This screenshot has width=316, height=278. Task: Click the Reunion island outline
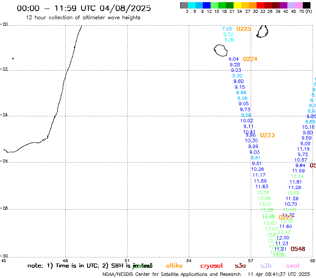click(x=221, y=50)
